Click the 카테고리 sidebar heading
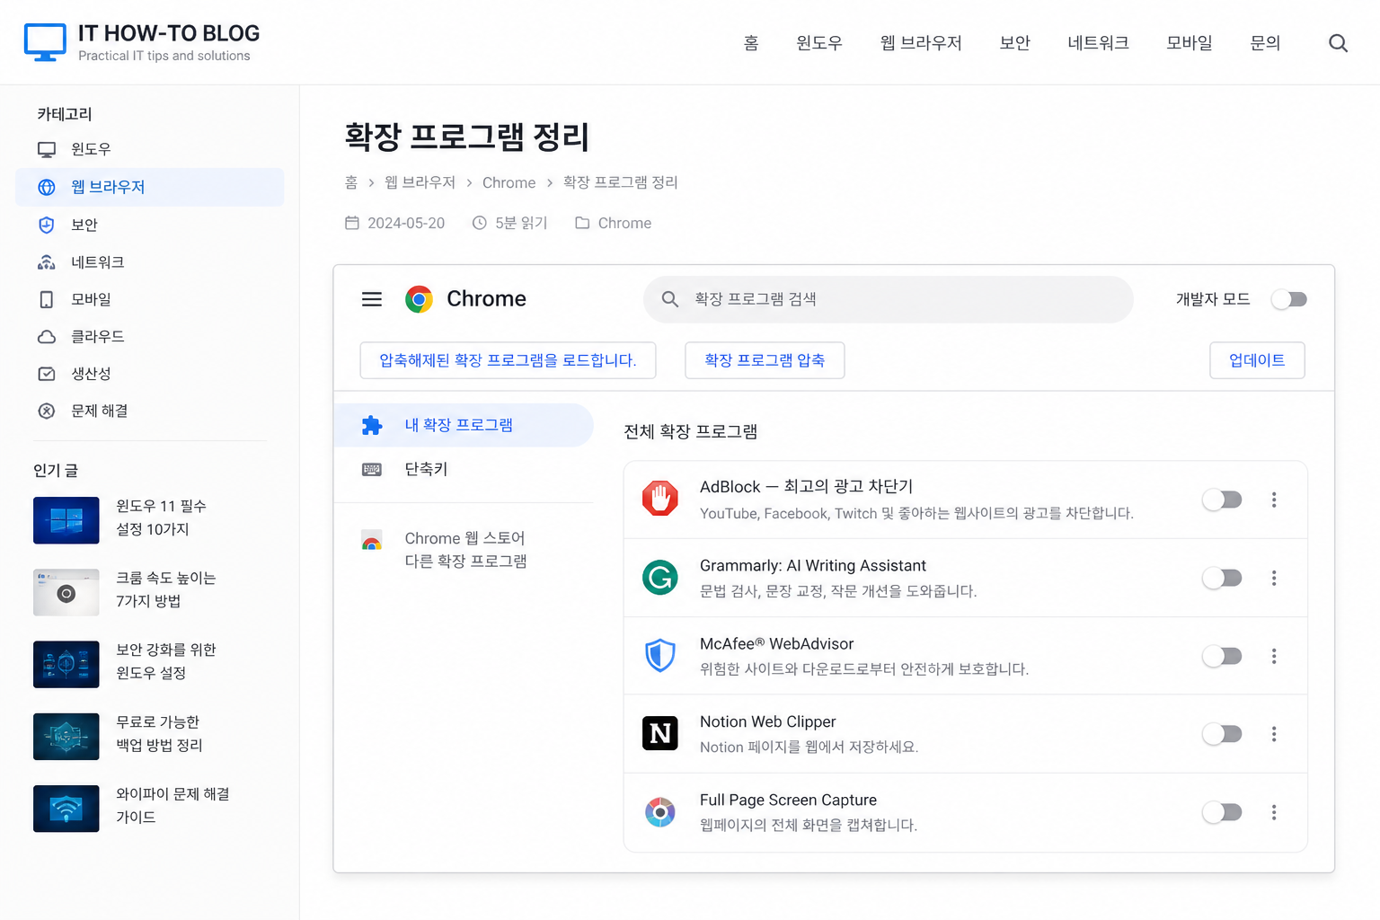This screenshot has height=920, width=1380. pyautogui.click(x=65, y=114)
